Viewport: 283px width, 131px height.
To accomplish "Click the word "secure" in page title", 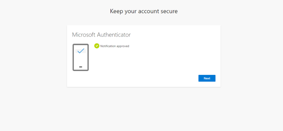I will [169, 11].
